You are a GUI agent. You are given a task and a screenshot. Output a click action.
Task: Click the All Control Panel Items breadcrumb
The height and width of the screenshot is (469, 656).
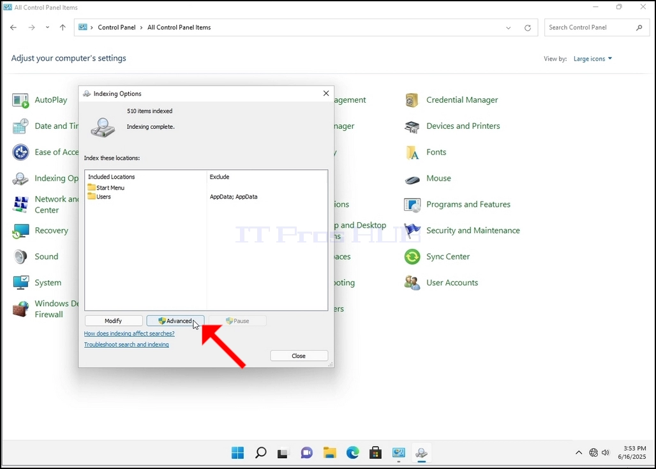coord(179,27)
